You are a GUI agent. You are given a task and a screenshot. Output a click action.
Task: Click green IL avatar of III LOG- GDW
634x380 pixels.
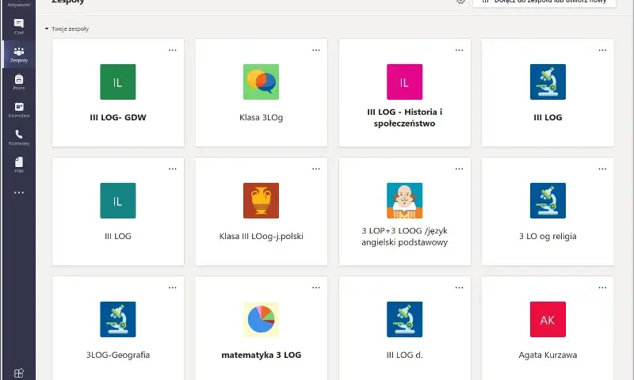[117, 82]
